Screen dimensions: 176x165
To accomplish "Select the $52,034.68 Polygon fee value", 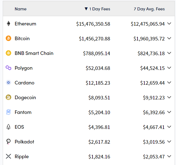I will click(98, 68).
